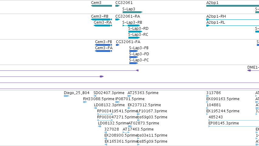Select EST RP003047271.5prime
Screen dimensions: 259x146
click(105, 120)
